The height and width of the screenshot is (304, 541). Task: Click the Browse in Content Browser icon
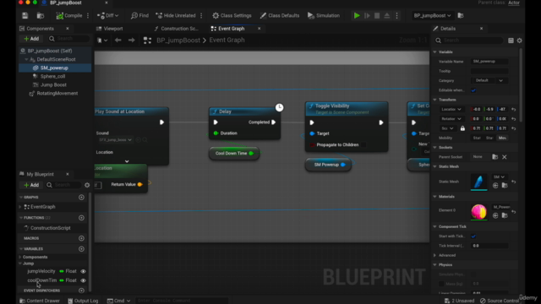coord(41,15)
